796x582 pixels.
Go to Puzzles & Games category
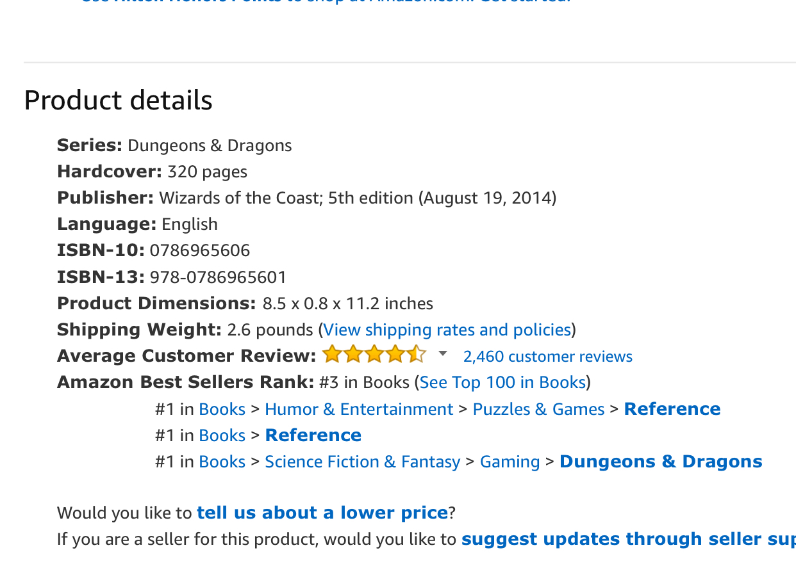pyautogui.click(x=538, y=409)
